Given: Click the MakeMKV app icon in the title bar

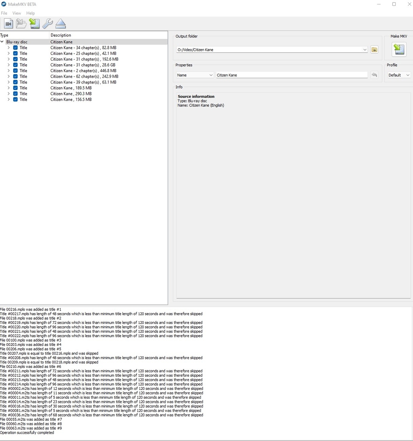Looking at the screenshot, I should click(x=4, y=4).
